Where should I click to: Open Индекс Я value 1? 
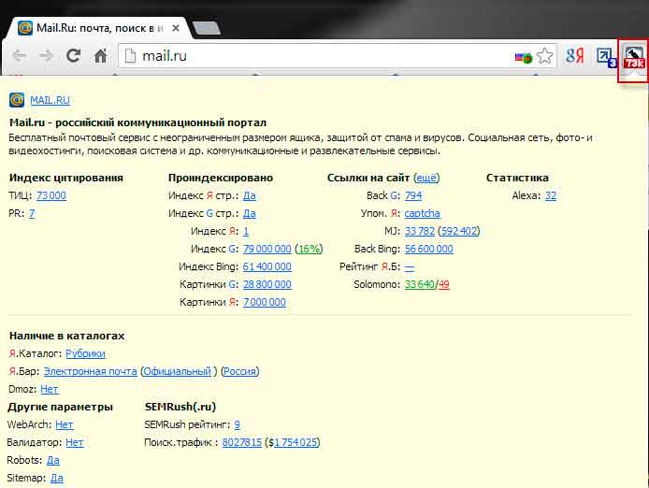coord(246,231)
